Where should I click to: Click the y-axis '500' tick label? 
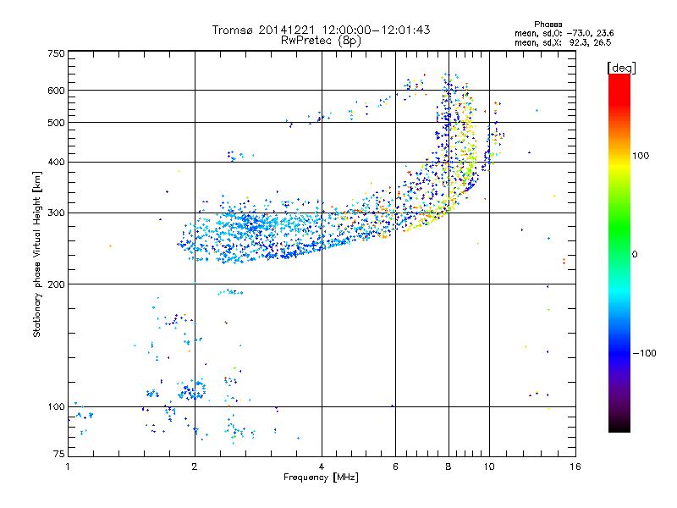[56, 123]
